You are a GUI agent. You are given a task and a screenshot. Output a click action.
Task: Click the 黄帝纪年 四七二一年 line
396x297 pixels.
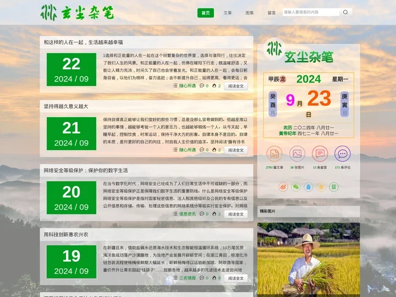pyautogui.click(x=309, y=133)
